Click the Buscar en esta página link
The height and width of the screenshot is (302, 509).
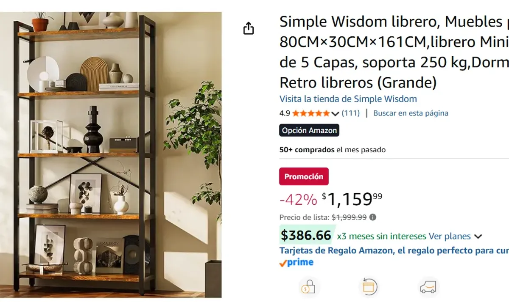click(411, 113)
